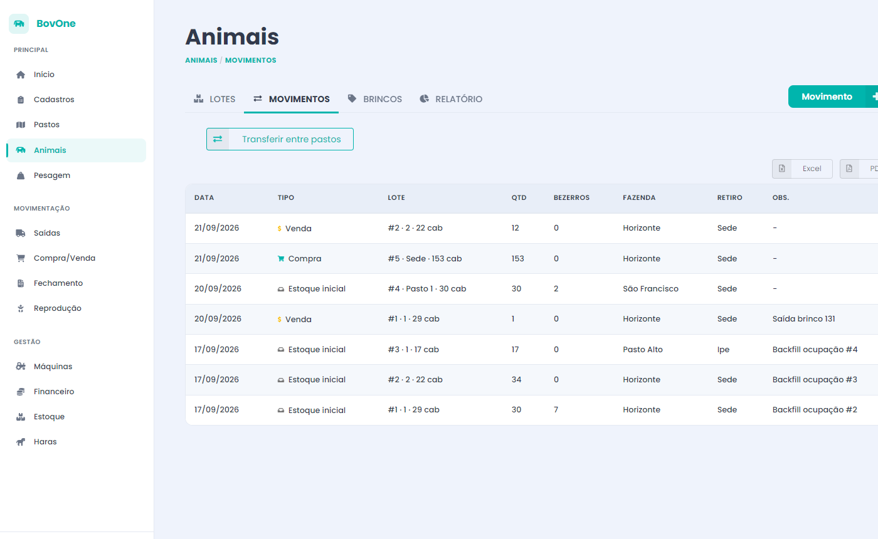Click the cart icon on the Compra row
Viewport: 878px width, 539px height.
click(281, 259)
